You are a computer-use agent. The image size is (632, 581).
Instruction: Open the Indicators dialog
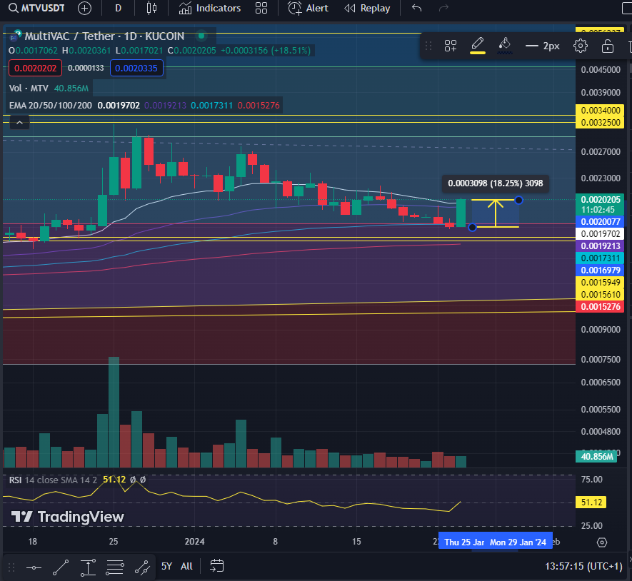click(209, 8)
